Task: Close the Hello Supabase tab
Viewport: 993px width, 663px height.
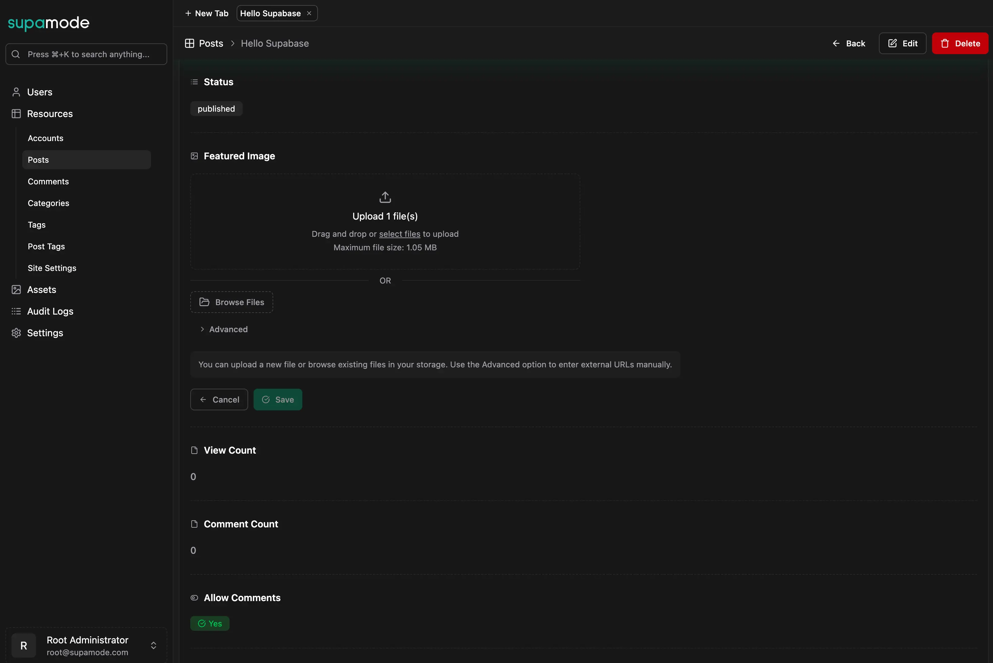Action: click(x=309, y=13)
